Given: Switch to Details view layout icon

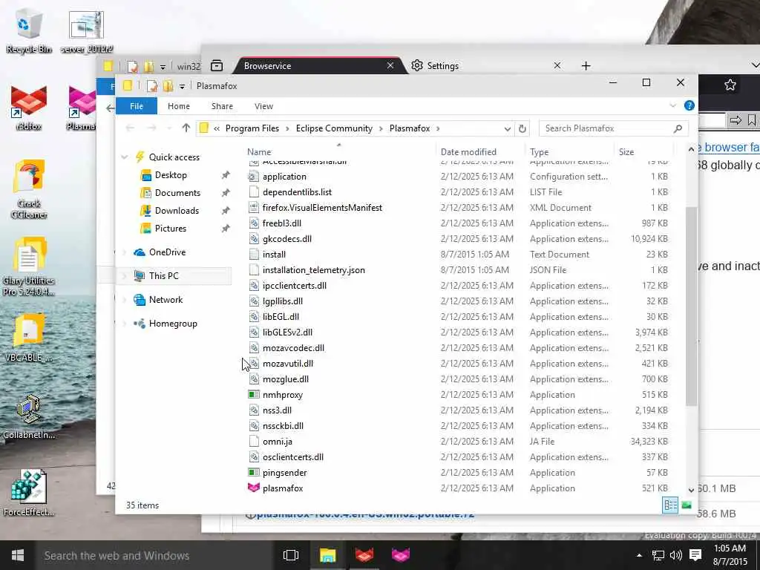Looking at the screenshot, I should [670, 505].
